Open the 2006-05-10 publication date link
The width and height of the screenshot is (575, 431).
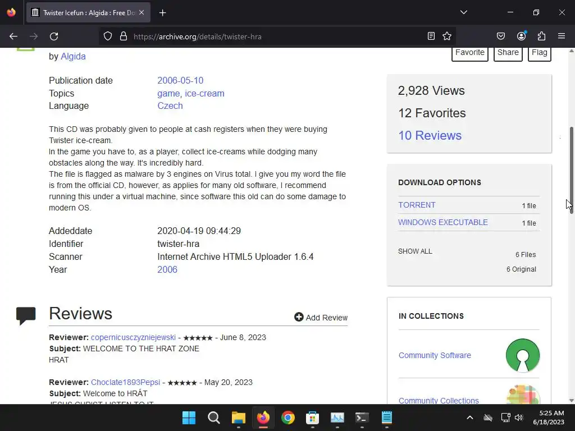(180, 80)
